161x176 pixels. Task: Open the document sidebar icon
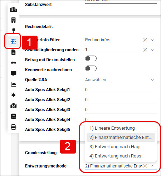[x=14, y=52]
